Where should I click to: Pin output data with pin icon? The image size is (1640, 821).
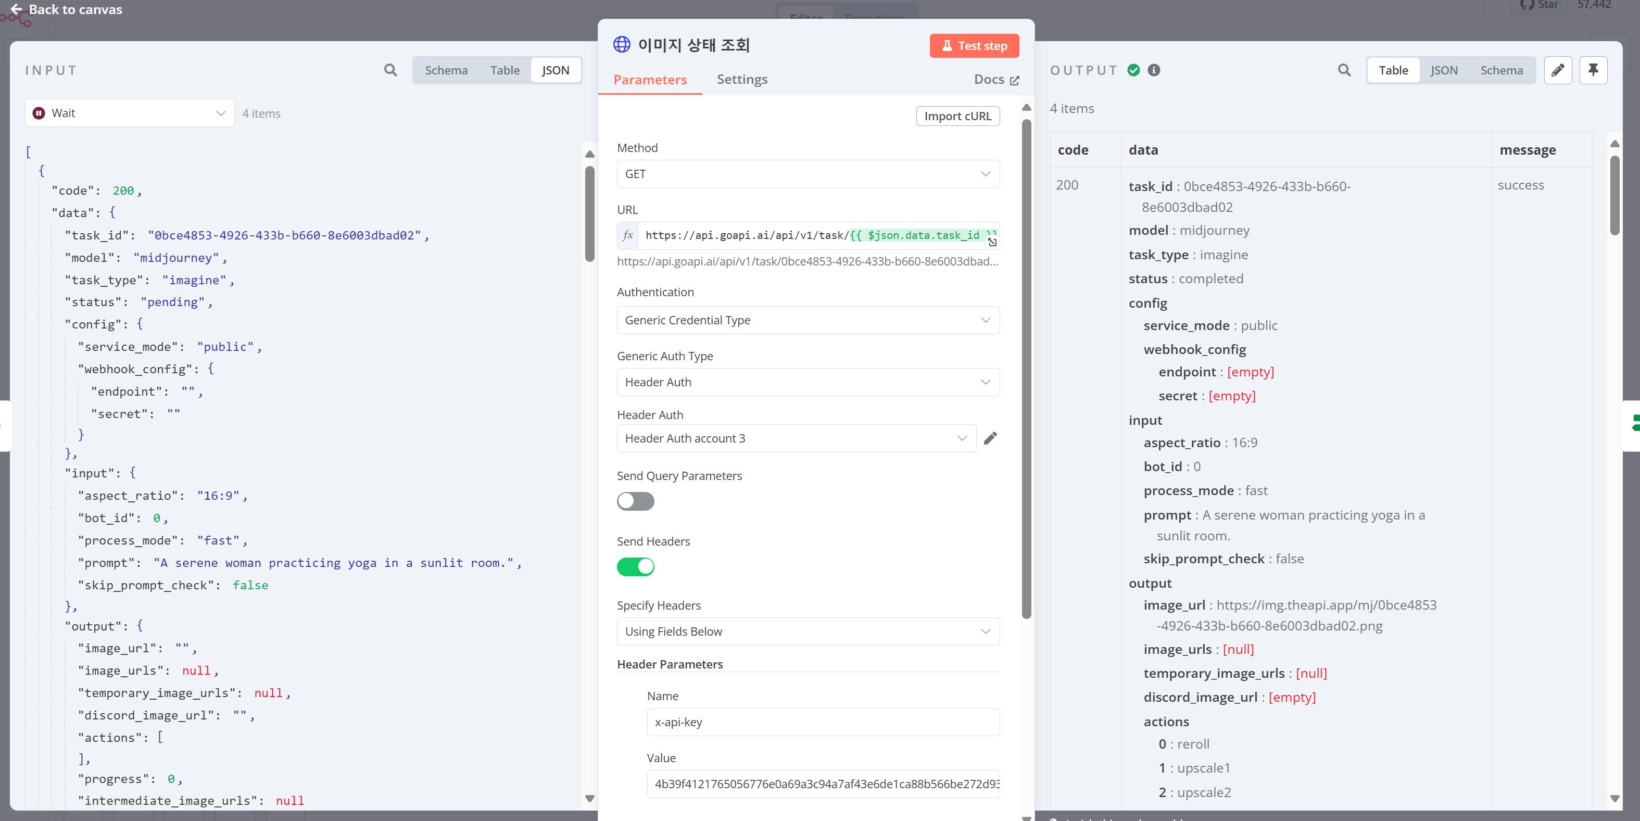click(1593, 70)
